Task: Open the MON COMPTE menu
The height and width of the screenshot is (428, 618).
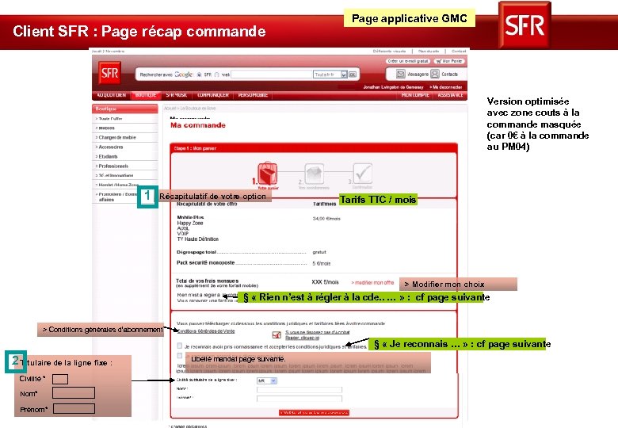Action: (415, 95)
